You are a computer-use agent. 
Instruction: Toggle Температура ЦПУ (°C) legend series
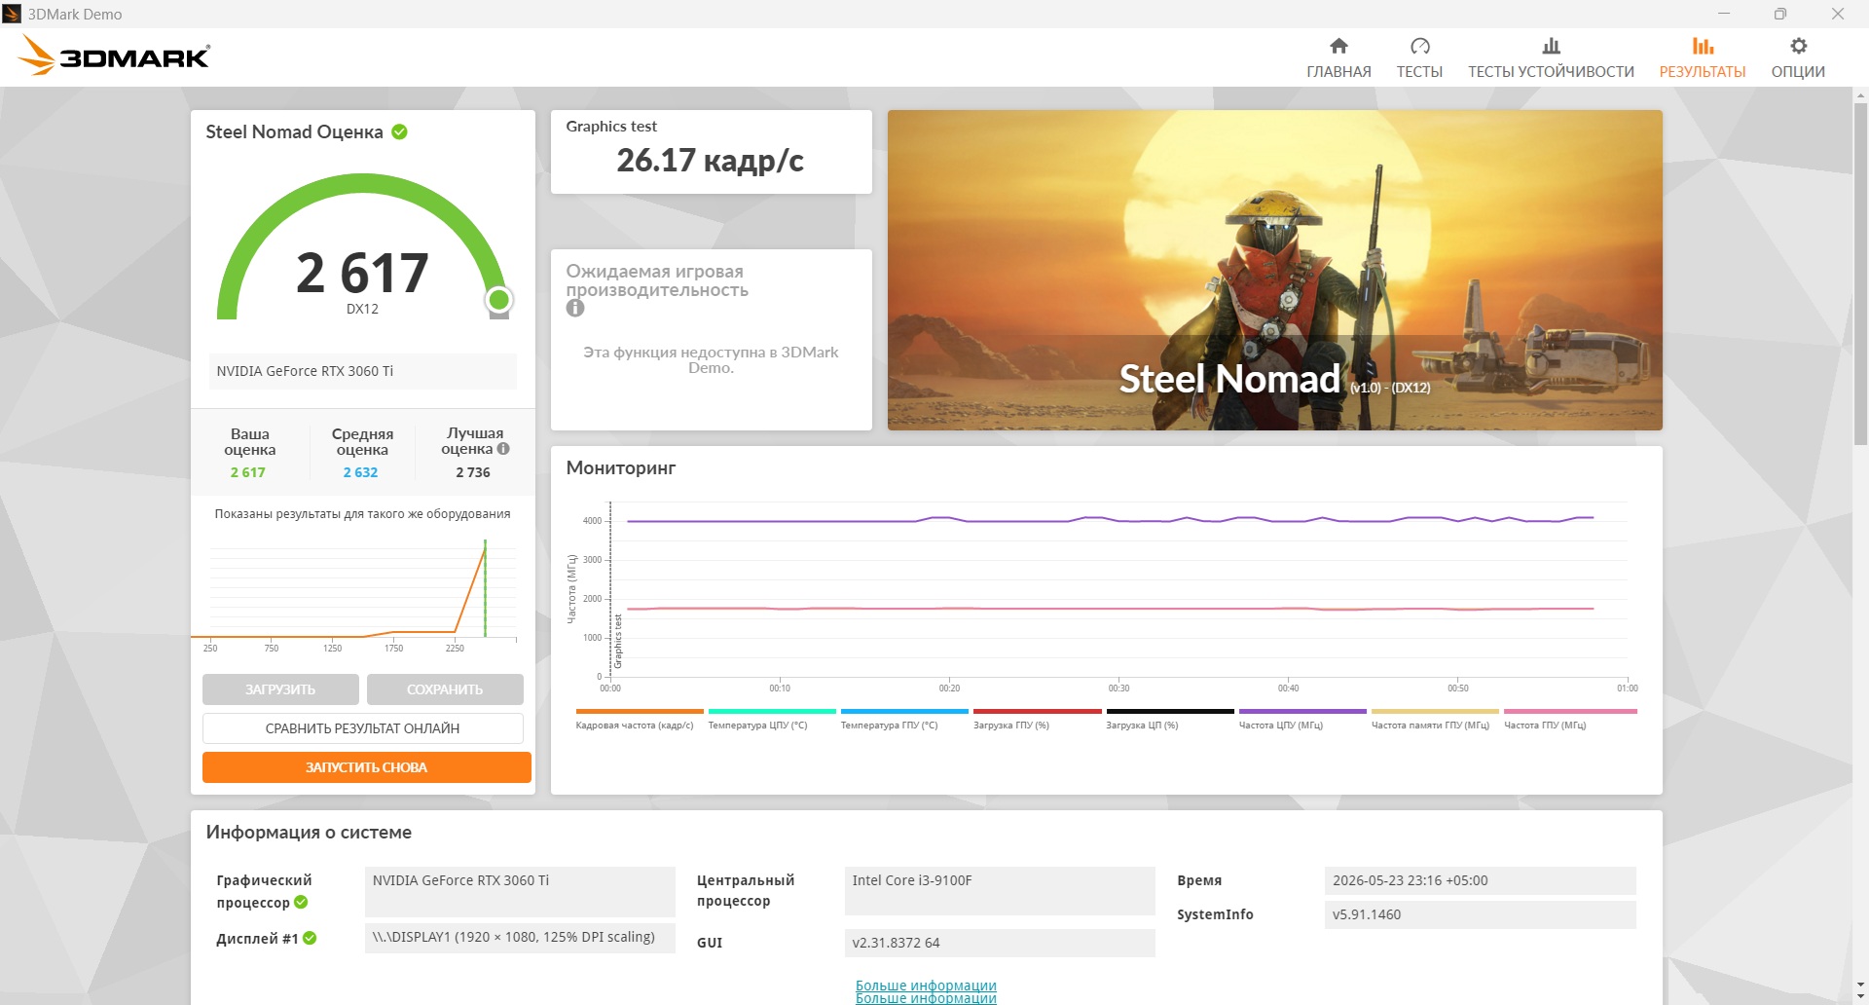pyautogui.click(x=772, y=719)
